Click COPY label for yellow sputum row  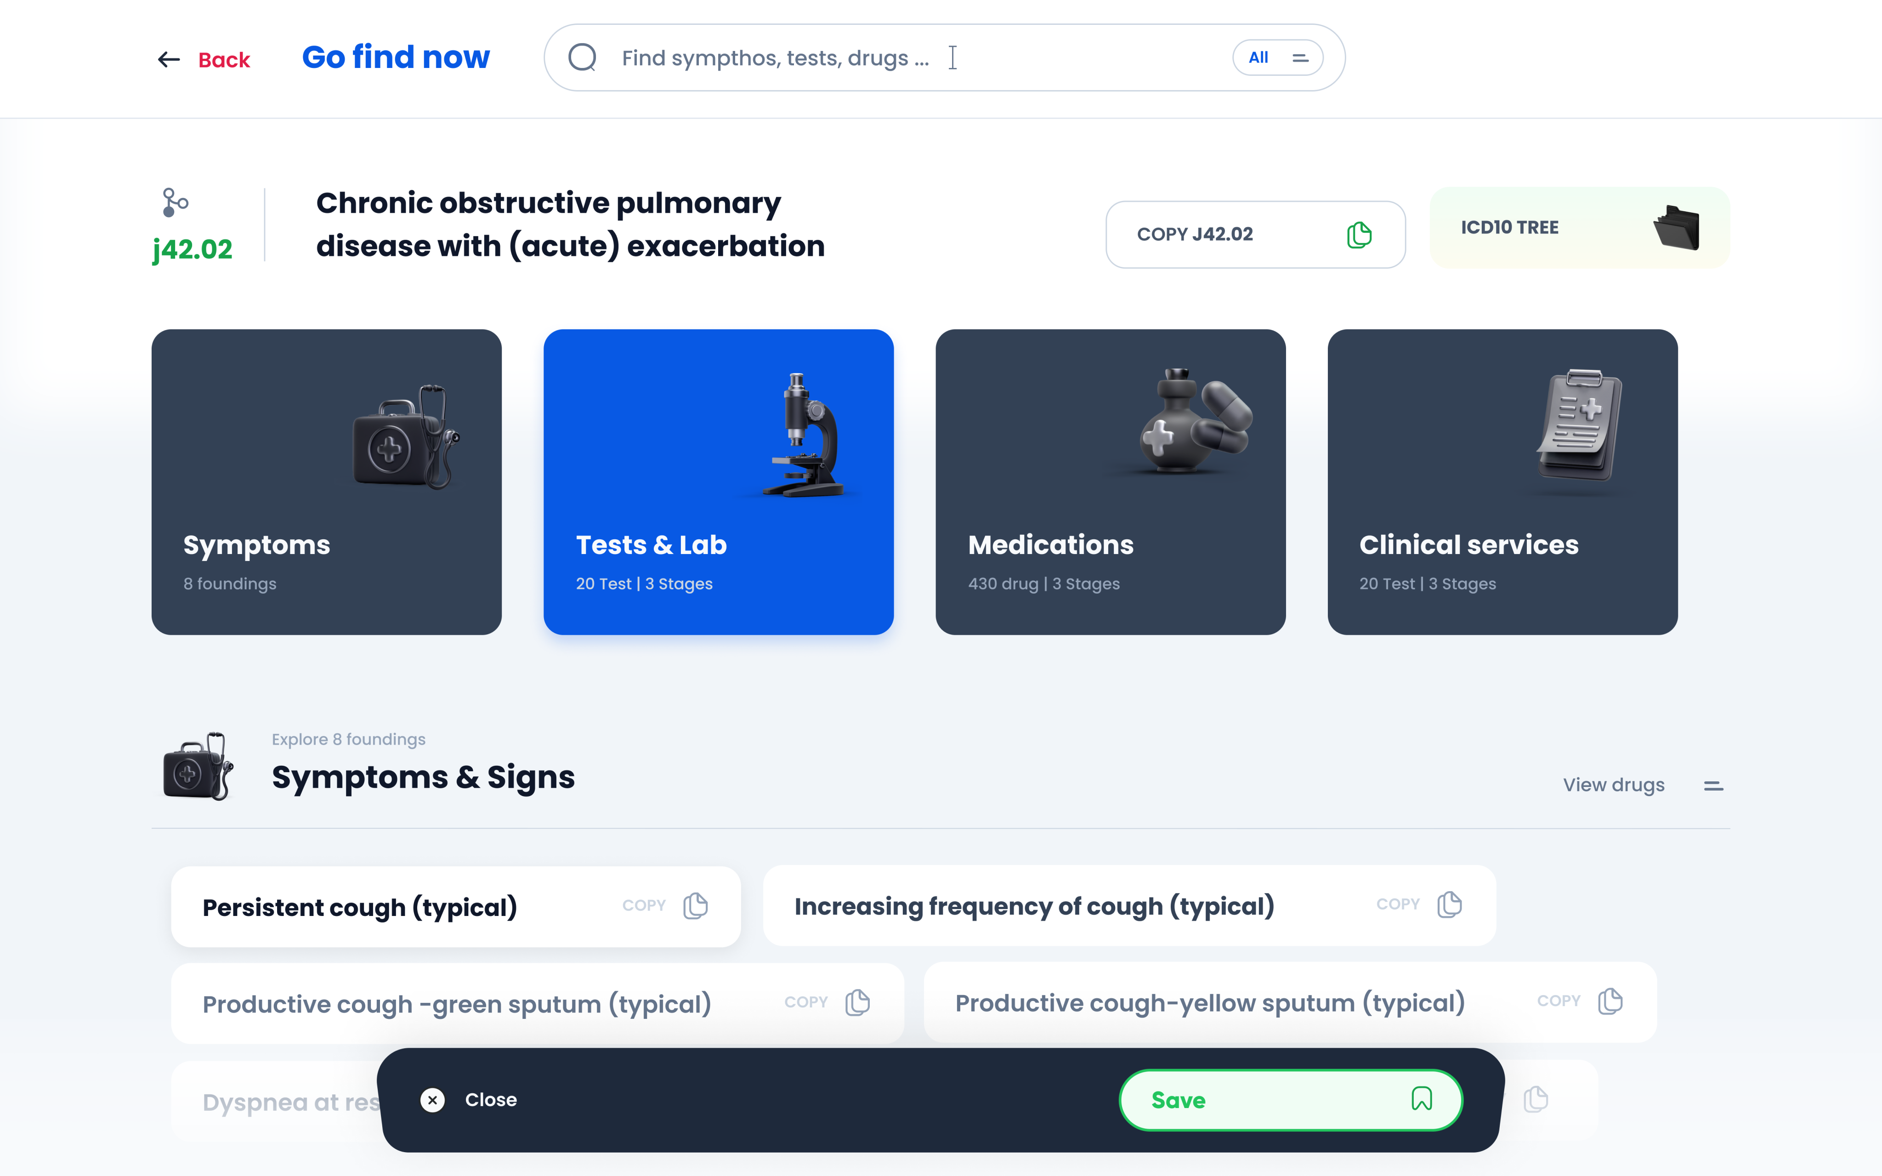(x=1559, y=1001)
